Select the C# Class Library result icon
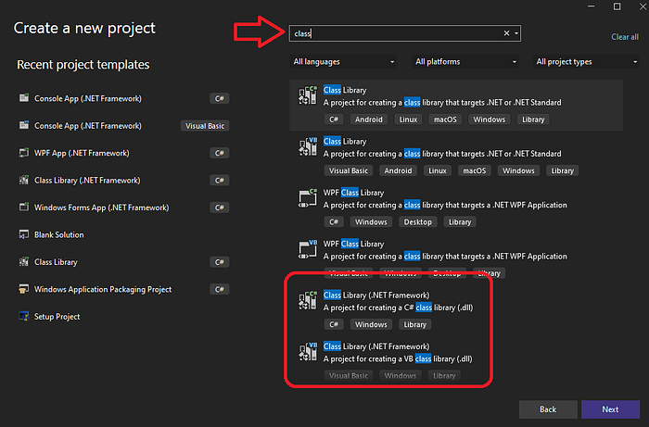Image resolution: width=649 pixels, height=427 pixels. pyautogui.click(x=308, y=95)
